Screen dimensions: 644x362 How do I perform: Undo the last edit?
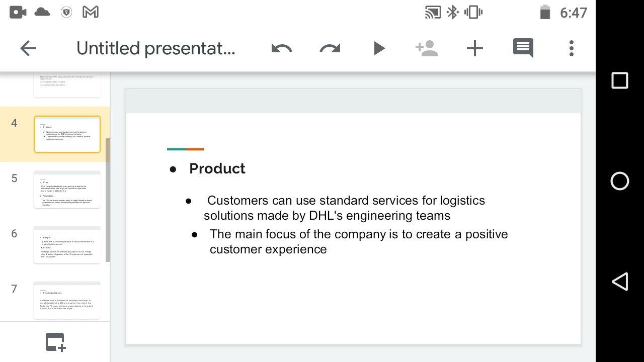281,48
